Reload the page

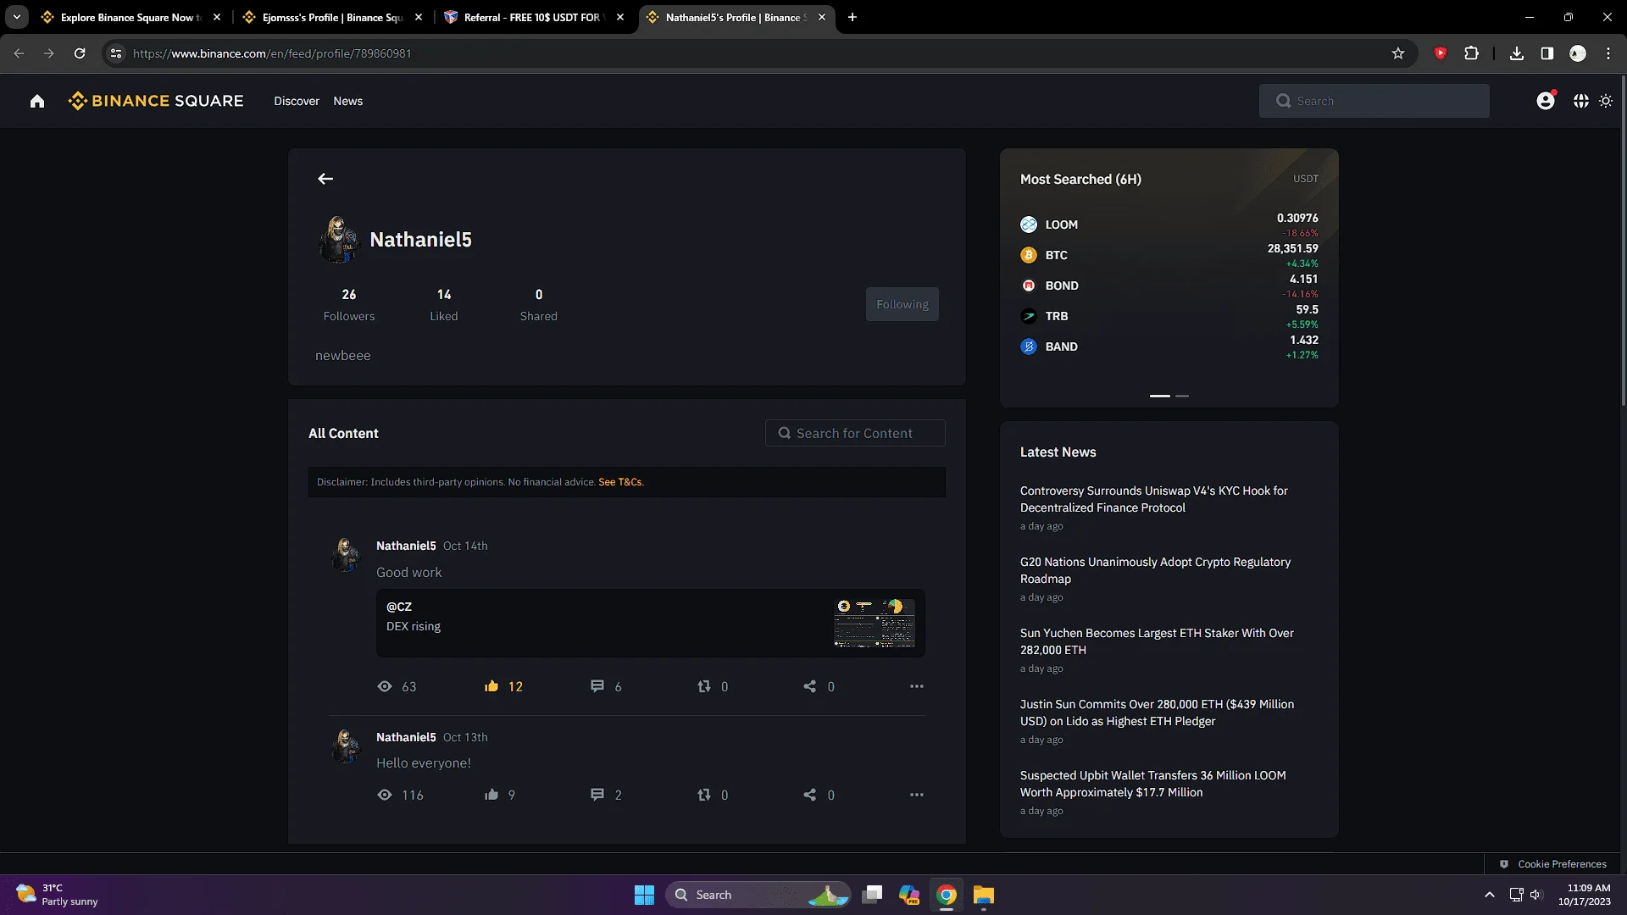tap(80, 53)
